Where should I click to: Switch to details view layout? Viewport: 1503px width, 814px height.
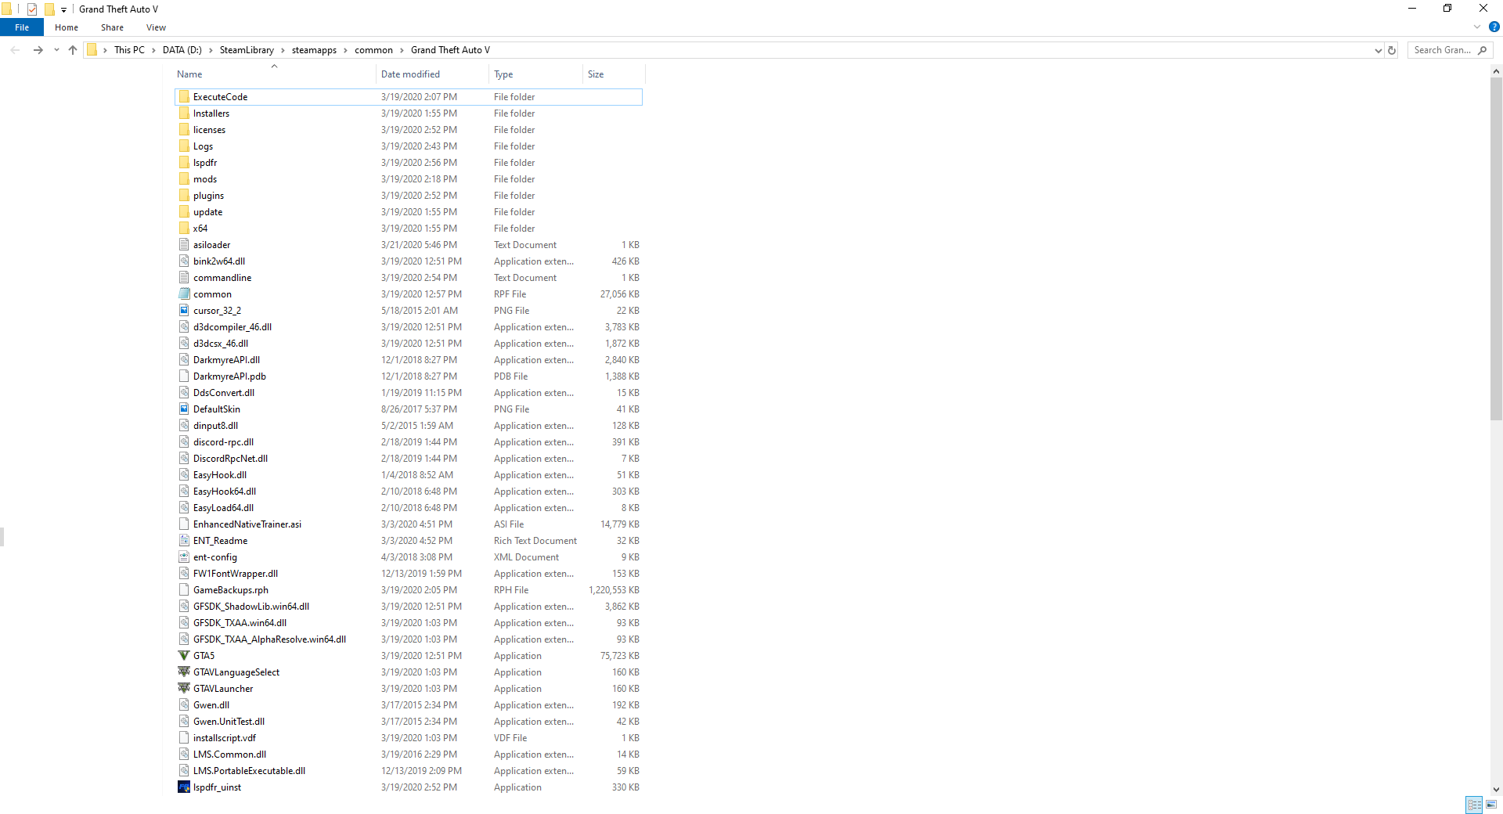click(1474, 805)
